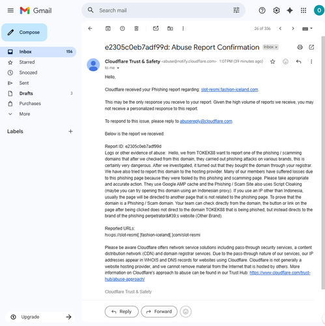The image size is (325, 326).
Task: Star the Cloudflare message
Action: tap(273, 62)
